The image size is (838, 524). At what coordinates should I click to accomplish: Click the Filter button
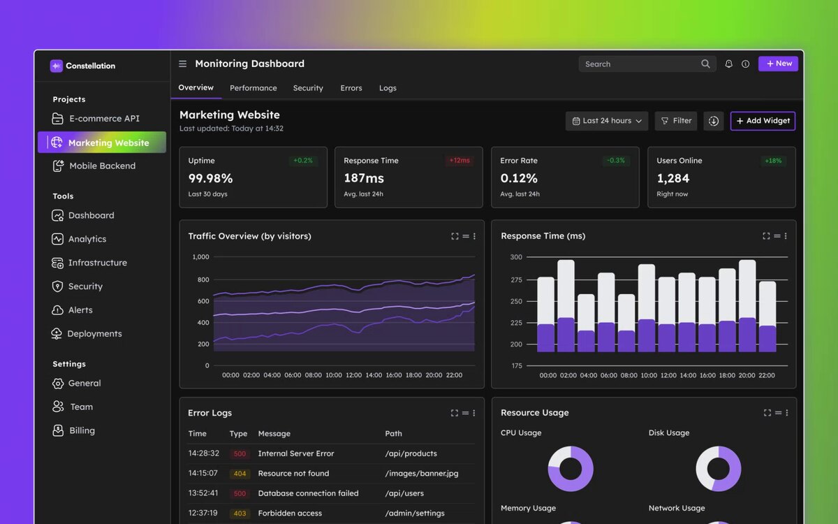[x=675, y=121]
